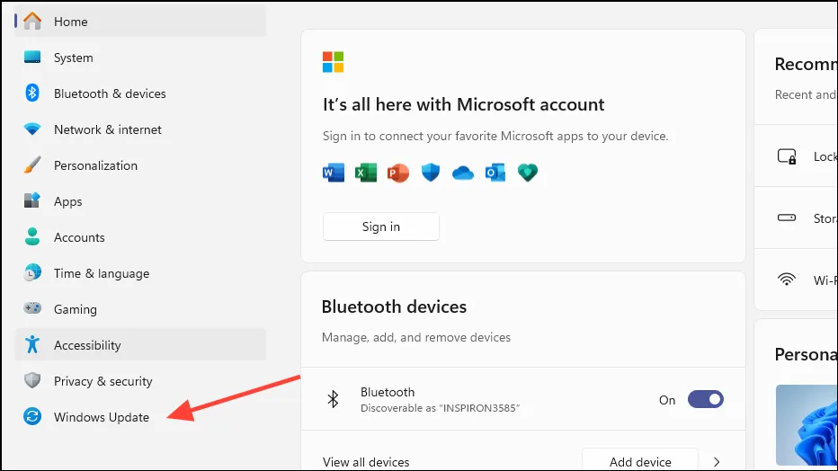This screenshot has height=471, width=838.
Task: Click 'Manage, add, and remove devices' text
Action: [x=415, y=337]
